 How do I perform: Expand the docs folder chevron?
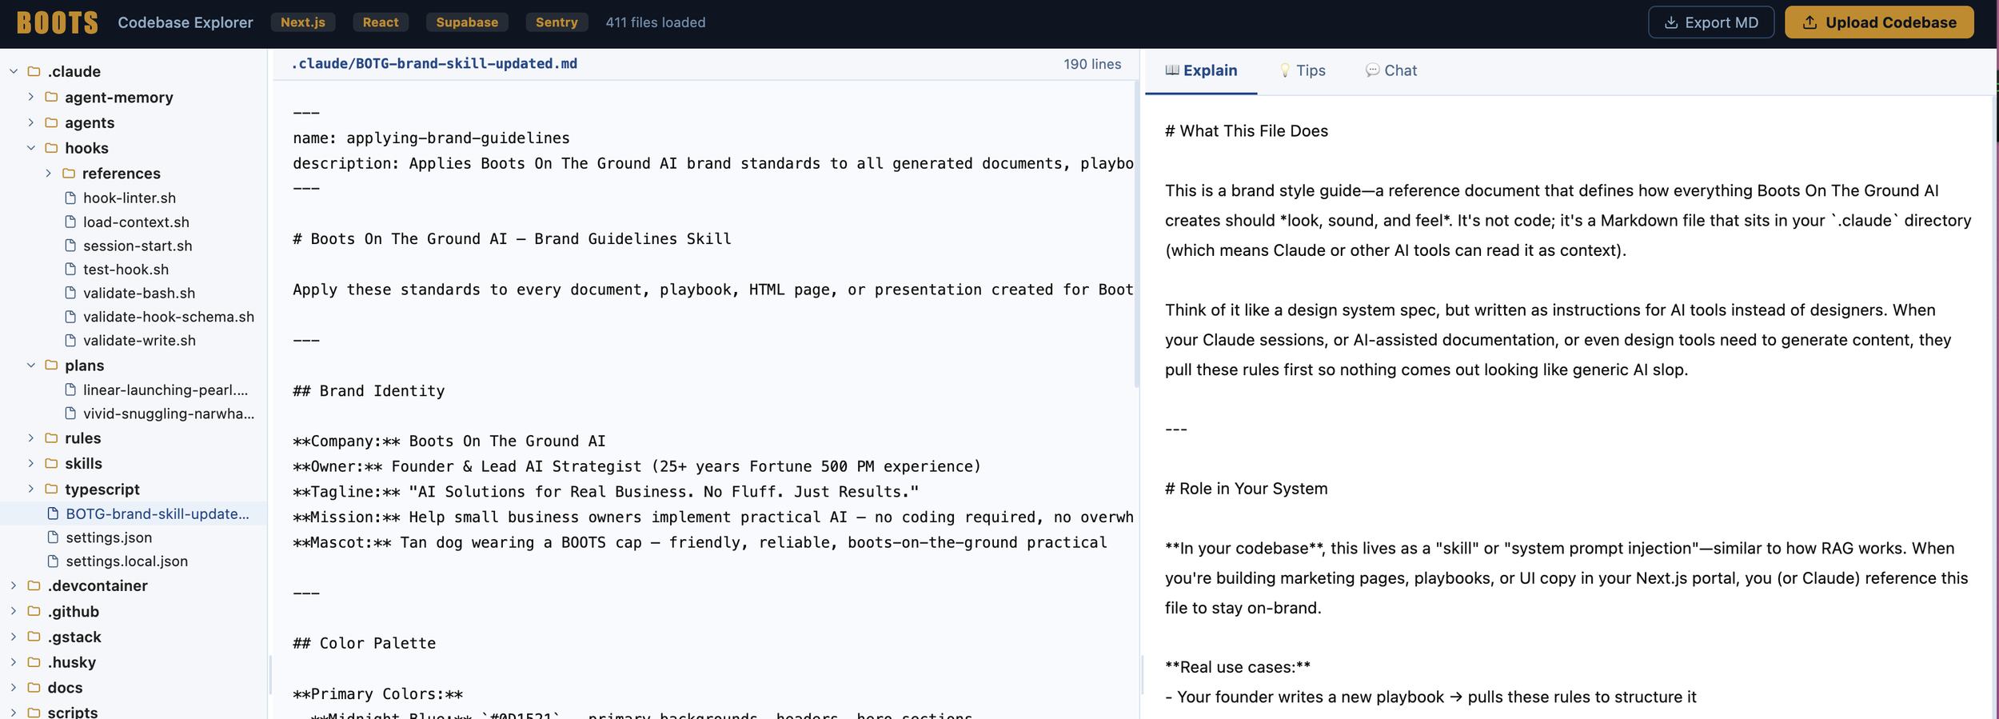click(14, 688)
